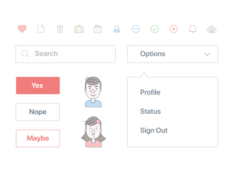
Task: Select Profile from the dropdown menu
Action: click(150, 92)
